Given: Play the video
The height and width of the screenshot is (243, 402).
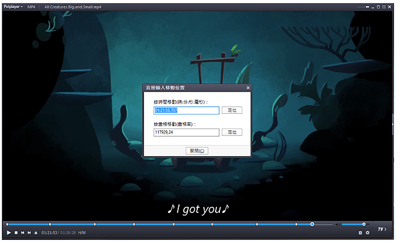Looking at the screenshot, I should pyautogui.click(x=9, y=233).
